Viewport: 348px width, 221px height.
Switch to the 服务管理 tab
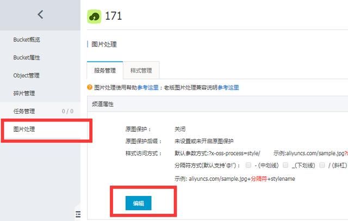coord(105,70)
